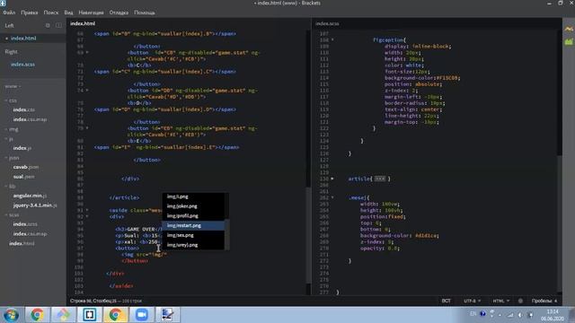Click EN language indicator in tray
The height and width of the screenshot is (323, 575).
(473, 314)
